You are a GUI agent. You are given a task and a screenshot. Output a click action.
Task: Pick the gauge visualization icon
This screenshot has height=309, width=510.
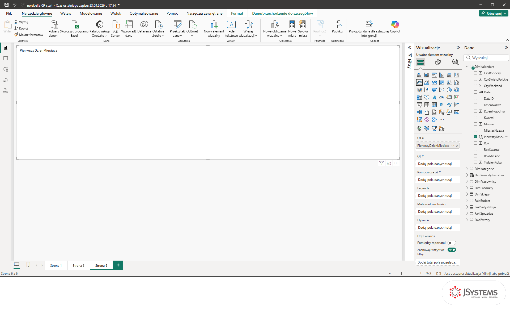click(441, 97)
